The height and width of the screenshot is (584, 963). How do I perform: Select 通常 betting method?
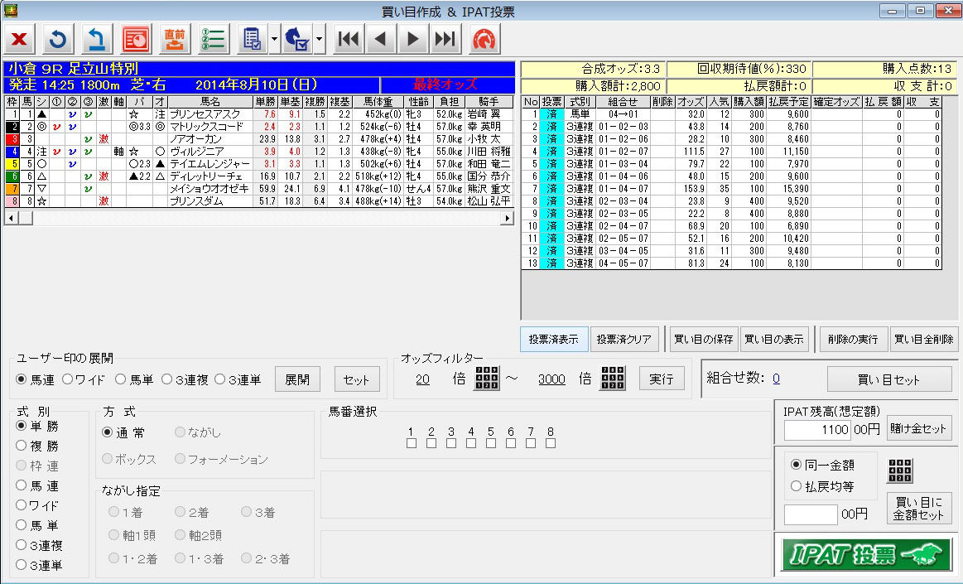point(123,432)
